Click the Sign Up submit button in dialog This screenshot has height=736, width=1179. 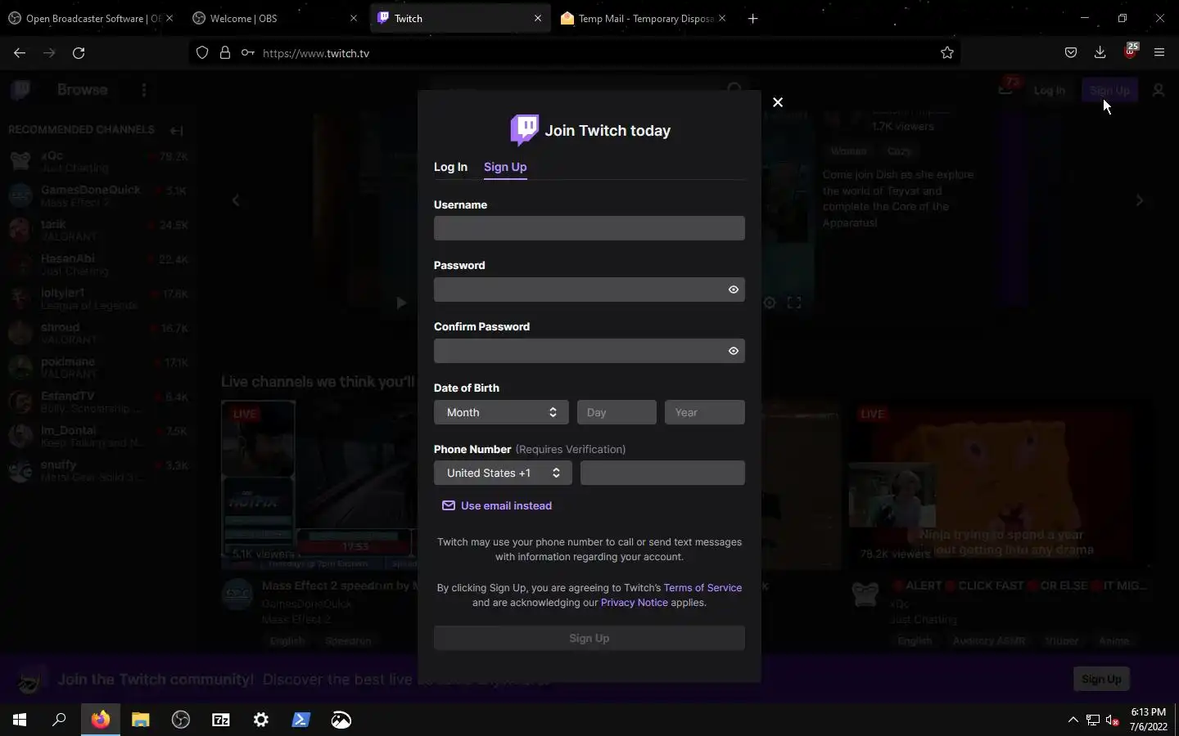coord(589,638)
